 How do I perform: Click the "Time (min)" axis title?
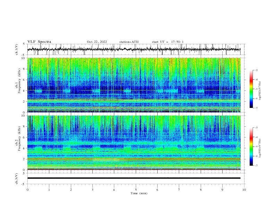click(x=139, y=193)
